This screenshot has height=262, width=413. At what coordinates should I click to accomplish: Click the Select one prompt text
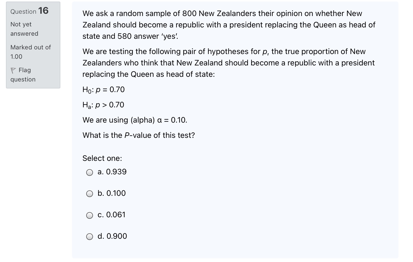(x=102, y=158)
